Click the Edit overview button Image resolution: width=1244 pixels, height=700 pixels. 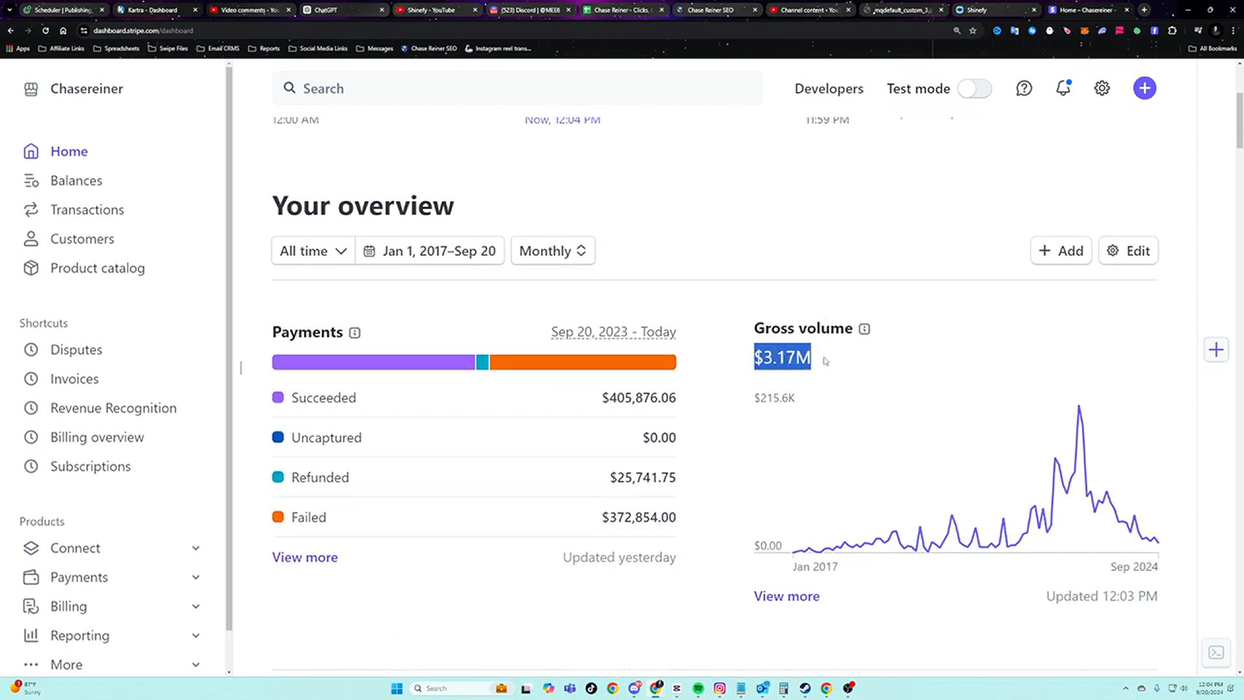coord(1128,251)
